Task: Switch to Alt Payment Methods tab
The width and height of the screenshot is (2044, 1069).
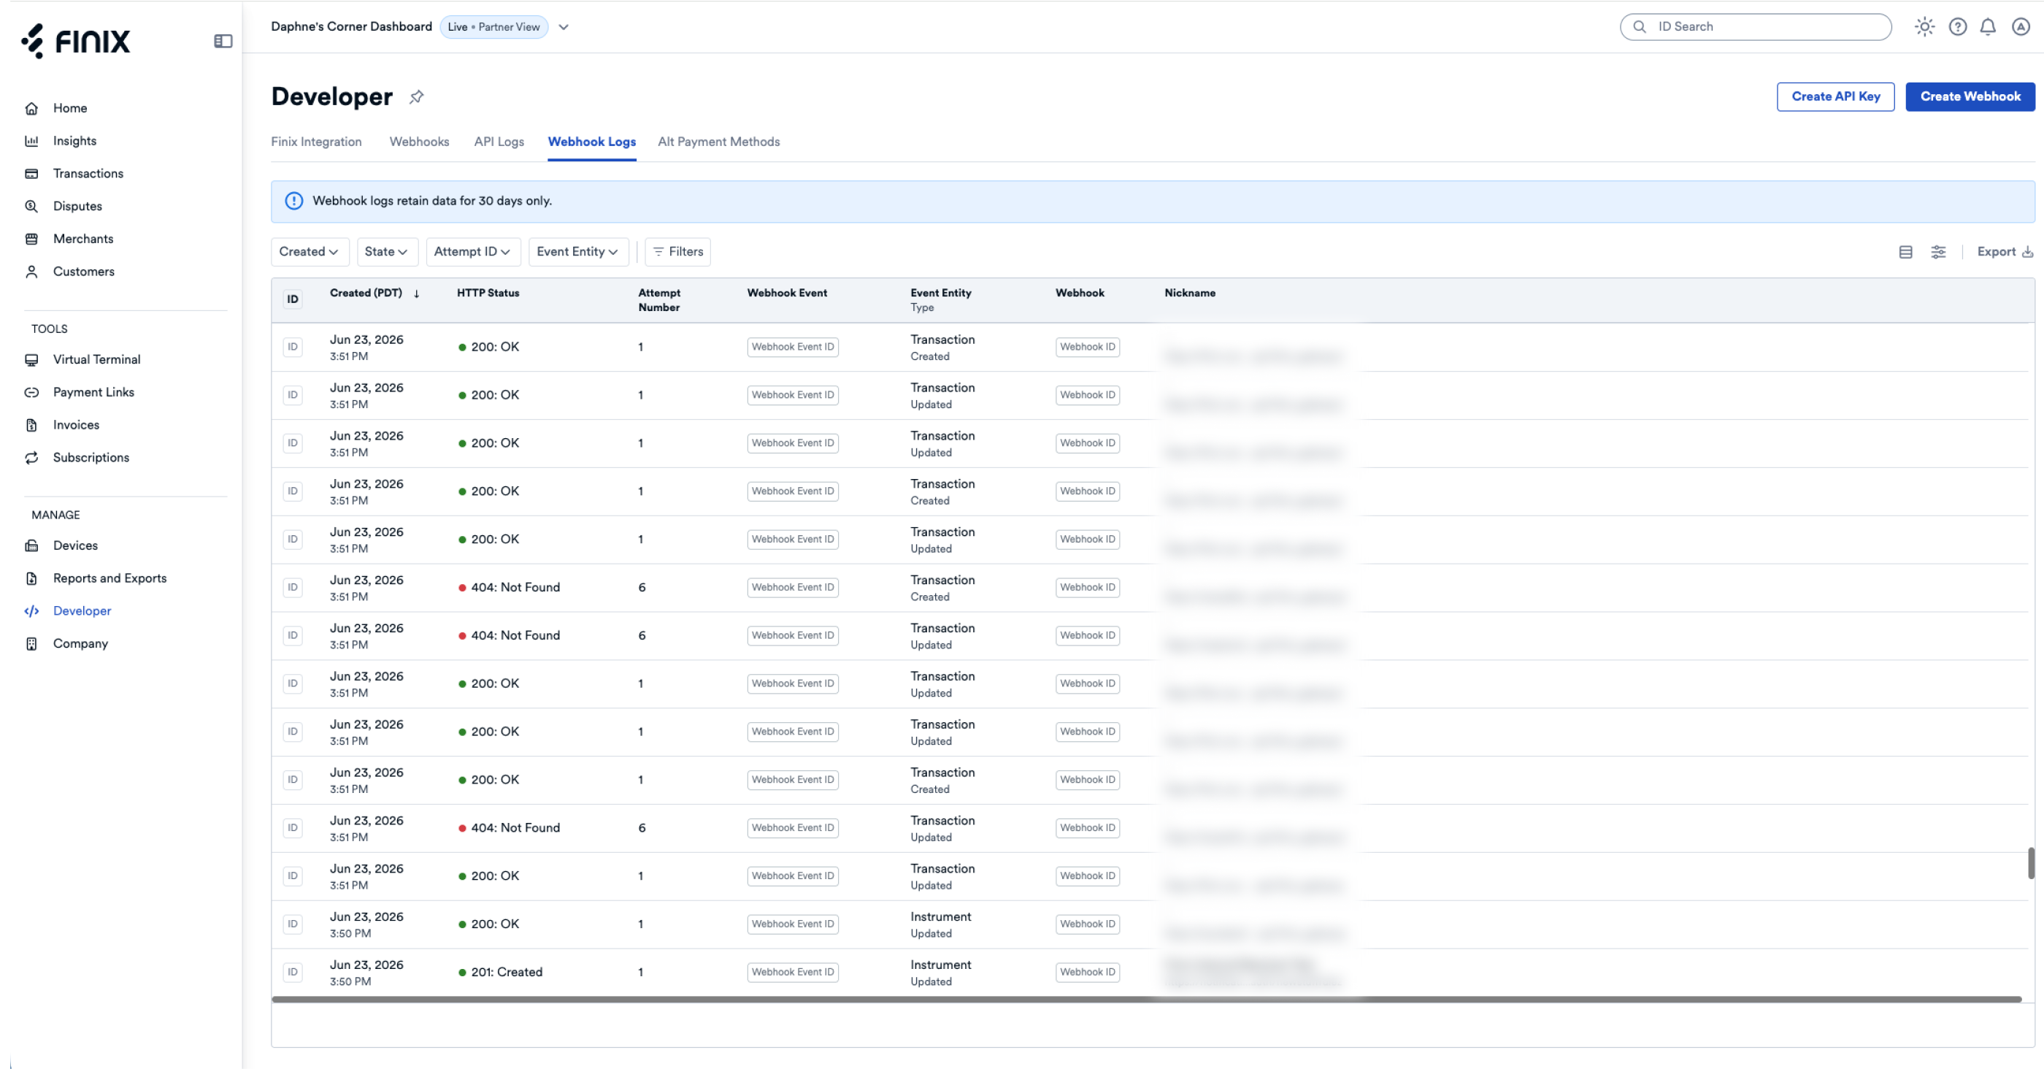Action: click(718, 141)
